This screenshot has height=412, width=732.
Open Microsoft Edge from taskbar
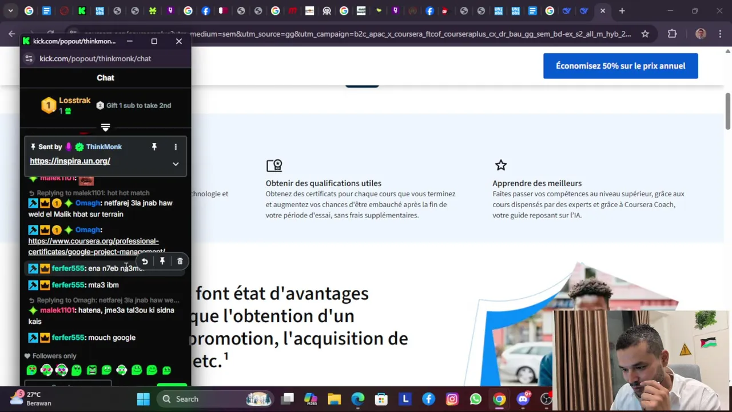358,399
